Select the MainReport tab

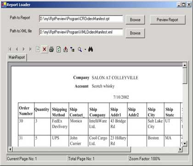(x=17, y=58)
